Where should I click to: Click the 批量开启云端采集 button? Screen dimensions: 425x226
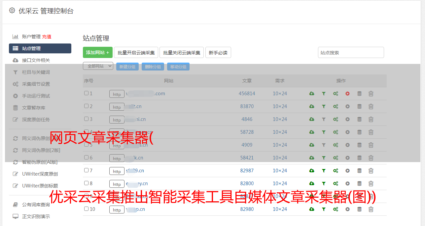pyautogui.click(x=136, y=52)
